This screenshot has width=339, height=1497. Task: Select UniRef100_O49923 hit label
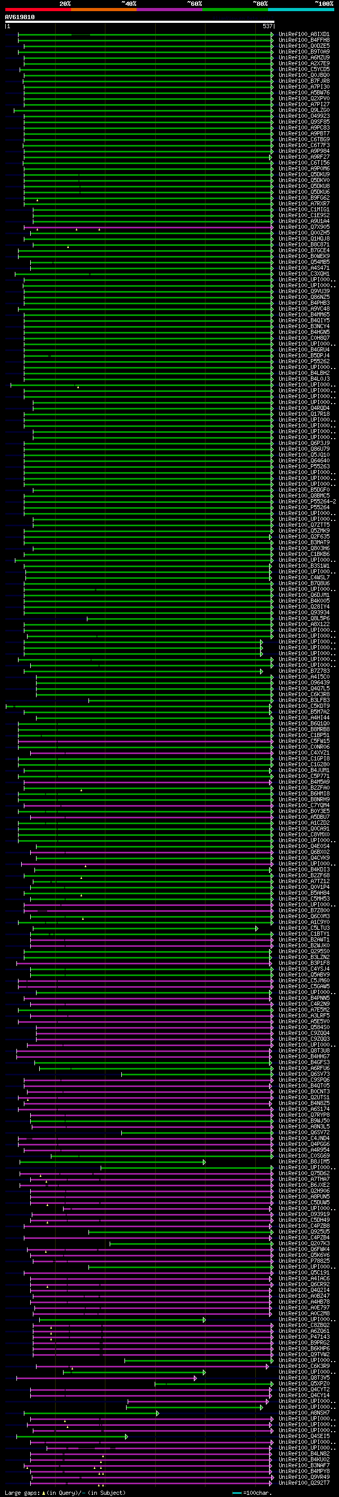pyautogui.click(x=304, y=116)
